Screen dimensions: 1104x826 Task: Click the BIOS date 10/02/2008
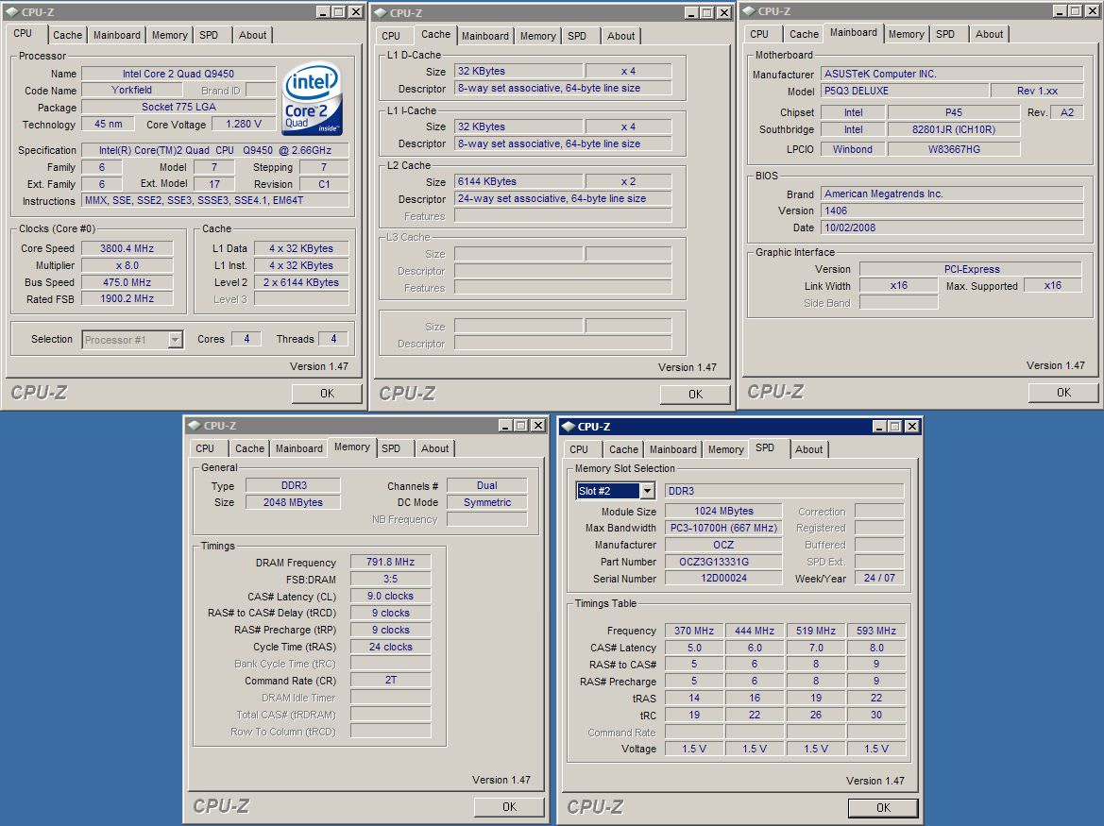click(x=952, y=228)
